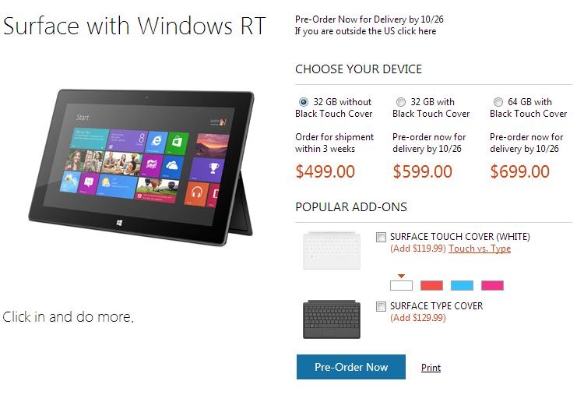Tick the Surface Type Cover checkbox

click(381, 306)
